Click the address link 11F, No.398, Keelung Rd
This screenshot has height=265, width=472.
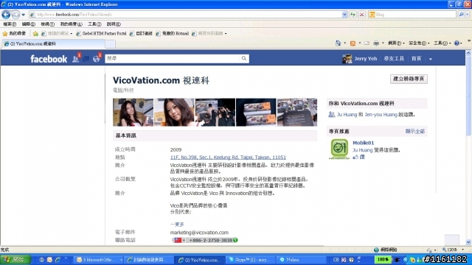pos(228,157)
